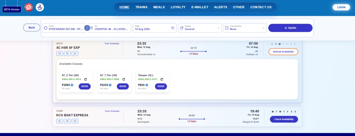Screen dimensions: 355x136
Task: Click the 44:05 journey duration
Action: pos(191,116)
